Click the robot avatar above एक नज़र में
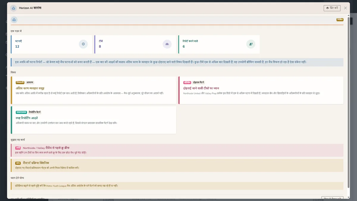 14,20
